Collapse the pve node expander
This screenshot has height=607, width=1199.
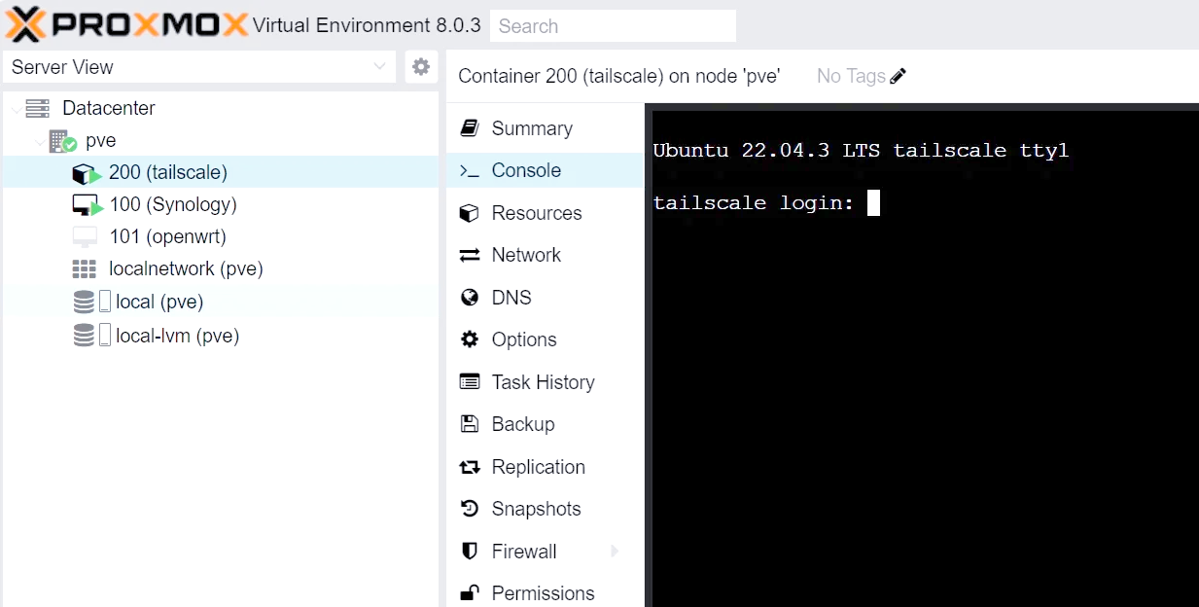(39, 141)
